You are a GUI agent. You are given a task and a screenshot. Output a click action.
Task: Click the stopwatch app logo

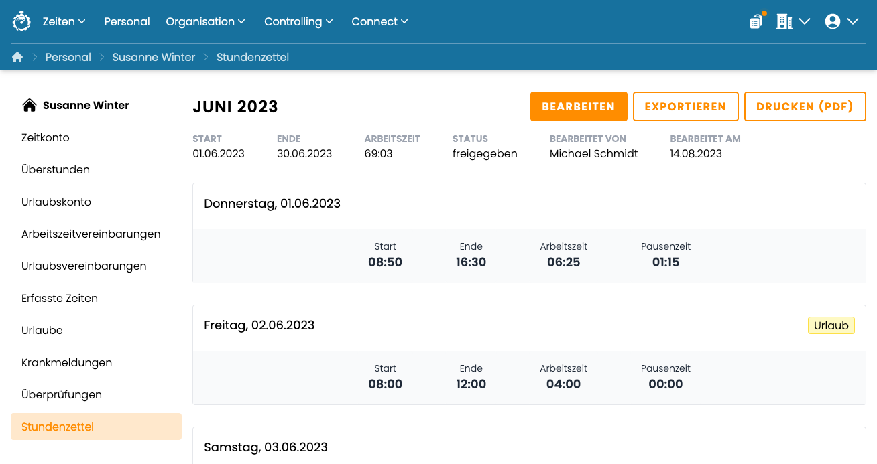21,21
